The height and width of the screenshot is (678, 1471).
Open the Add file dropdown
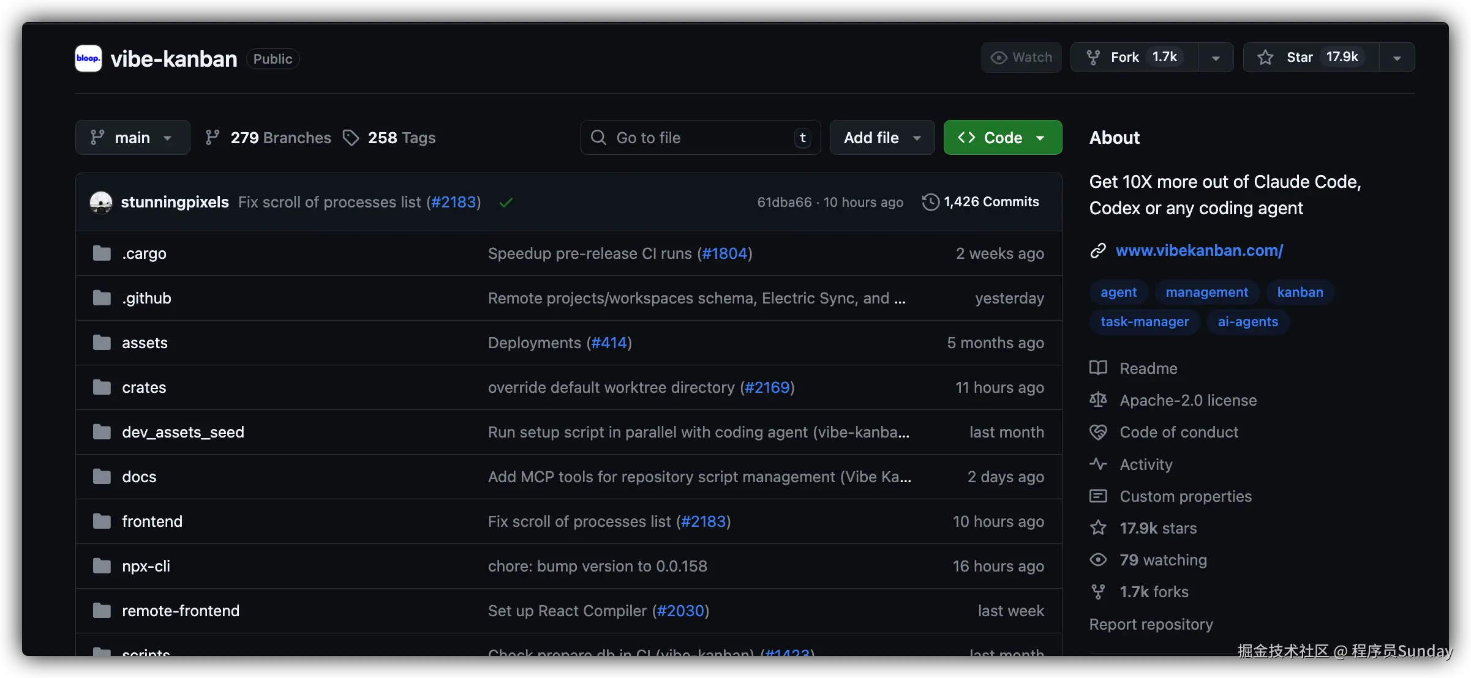point(882,138)
